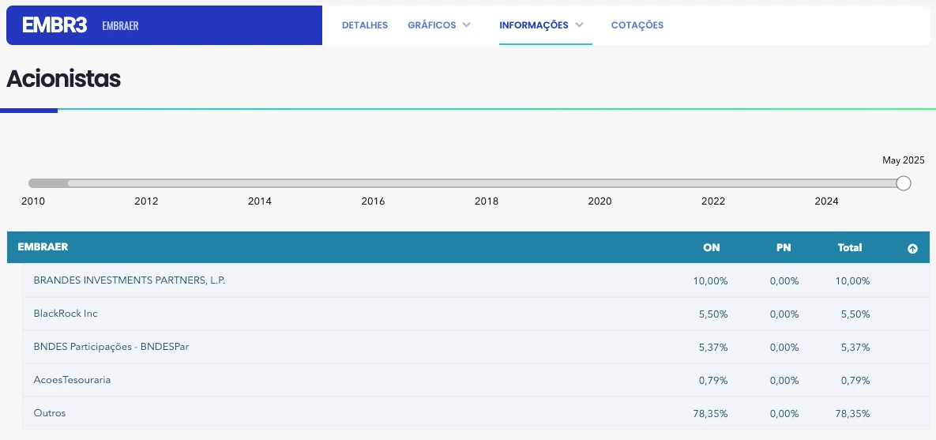This screenshot has height=440, width=936.
Task: Set the timeline slider to 2012
Action: [x=146, y=201]
